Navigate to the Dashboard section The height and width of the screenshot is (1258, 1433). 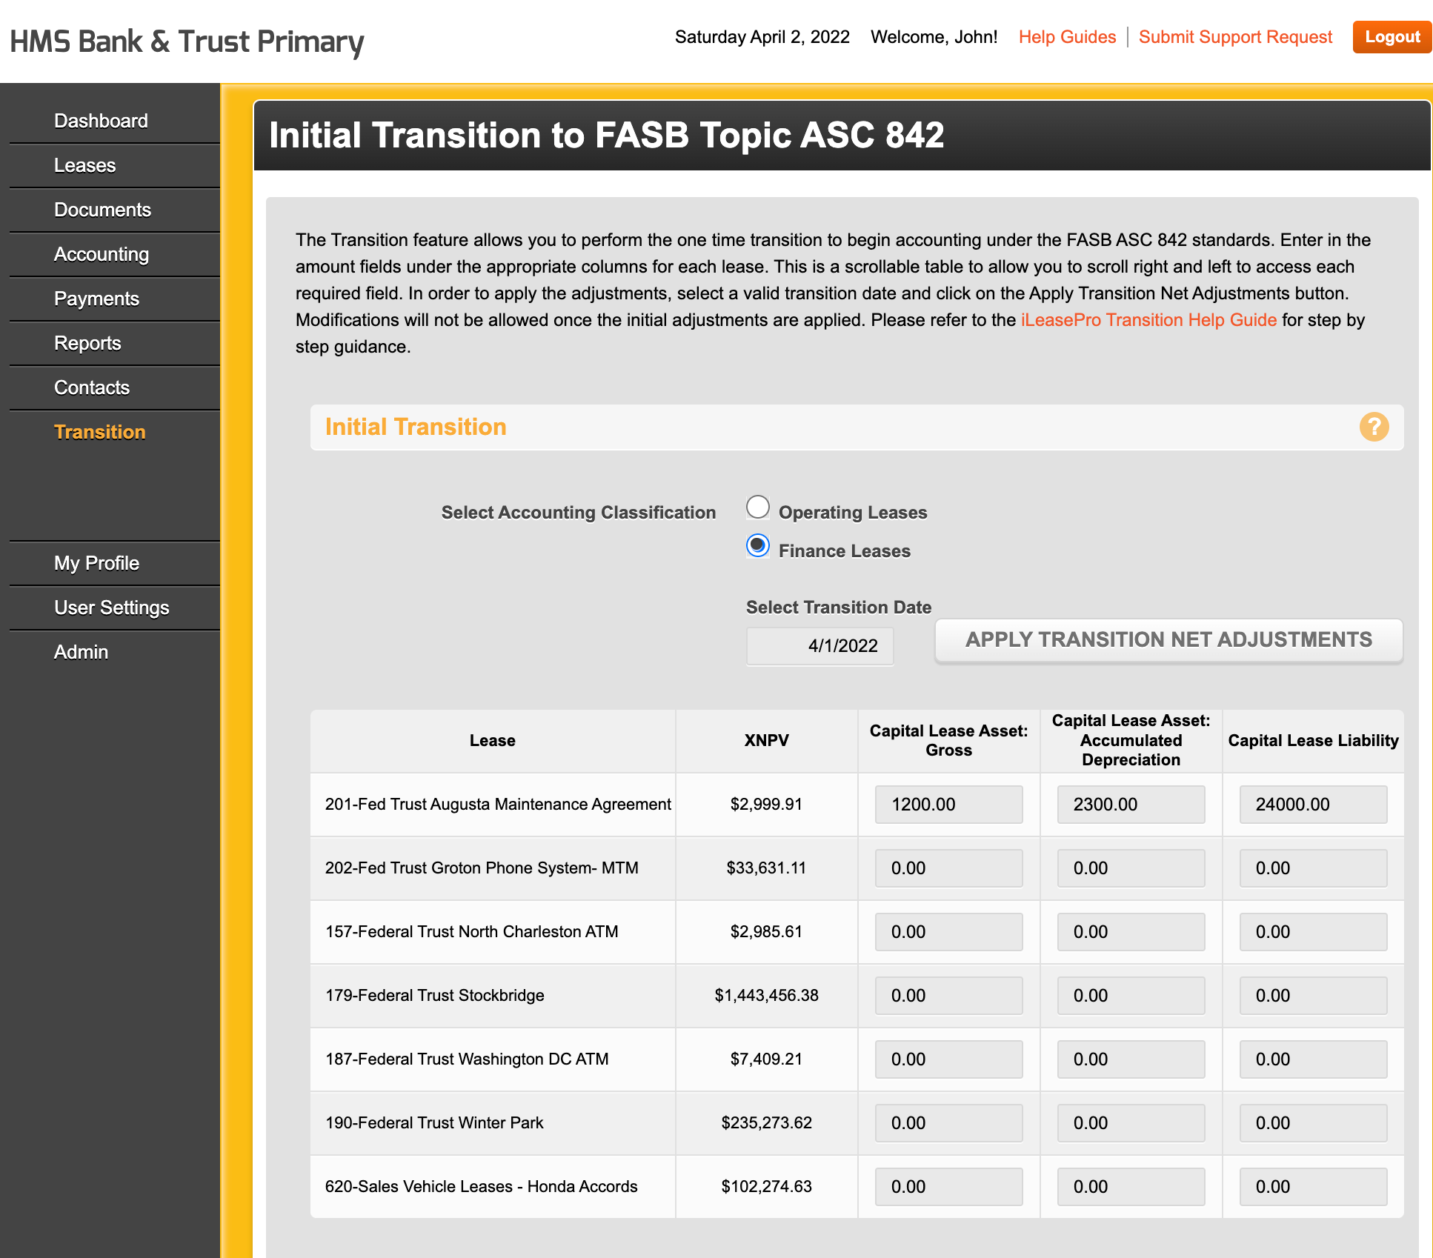(101, 120)
